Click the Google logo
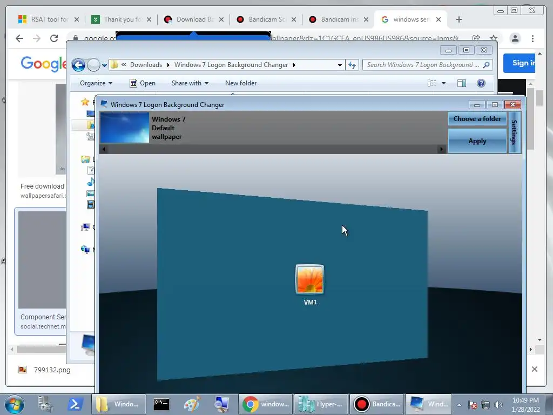 tap(43, 64)
